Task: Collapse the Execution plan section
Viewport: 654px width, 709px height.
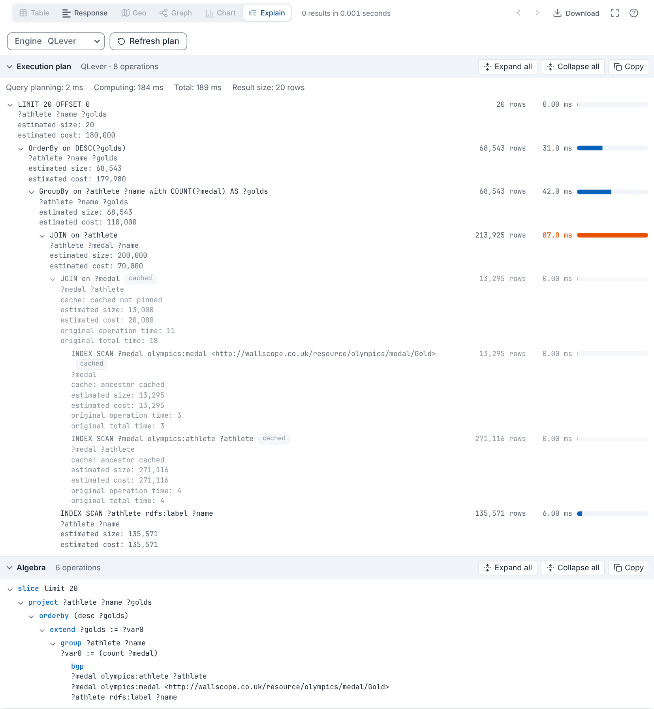Action: [x=9, y=67]
